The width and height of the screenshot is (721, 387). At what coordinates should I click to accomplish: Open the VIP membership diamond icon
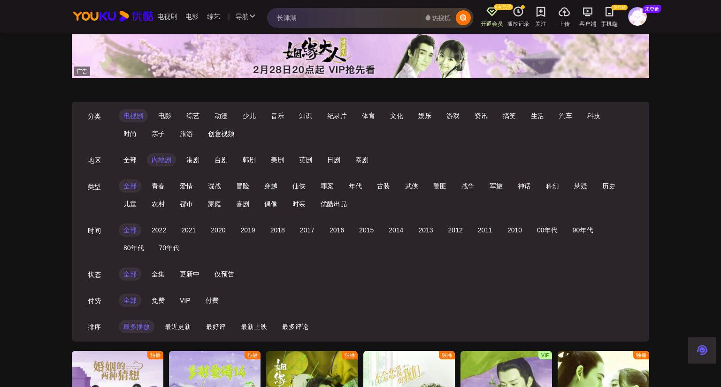click(x=491, y=12)
